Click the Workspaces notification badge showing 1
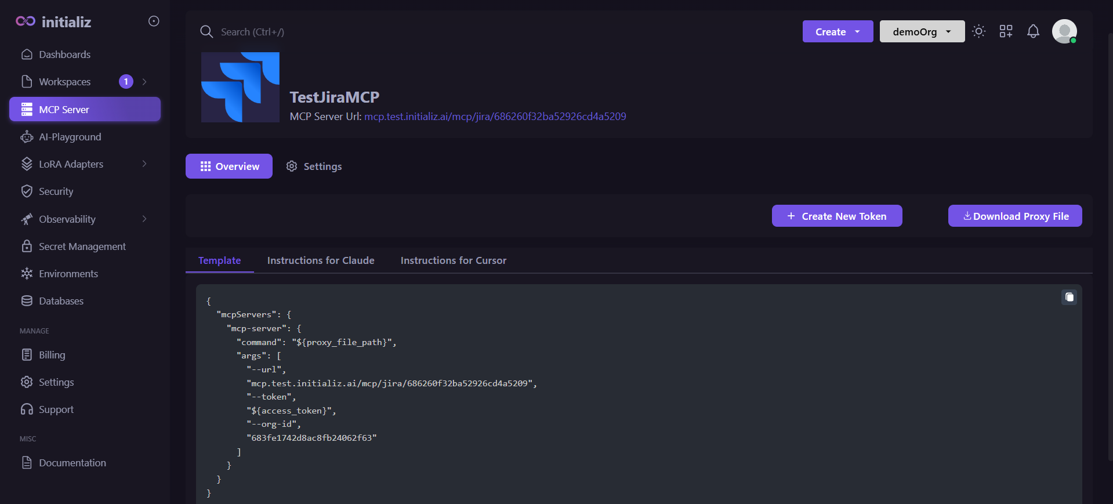This screenshot has height=504, width=1113. pos(126,82)
